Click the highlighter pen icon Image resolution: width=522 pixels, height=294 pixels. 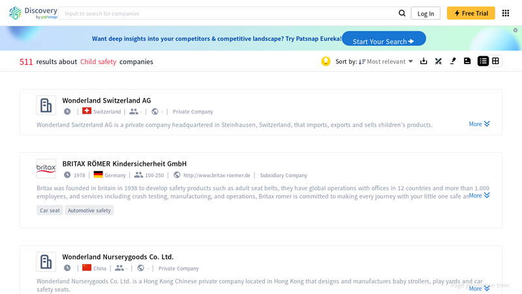pos(453,61)
